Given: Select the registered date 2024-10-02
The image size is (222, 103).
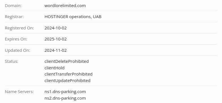Looking at the screenshot, I should pos(56,28).
